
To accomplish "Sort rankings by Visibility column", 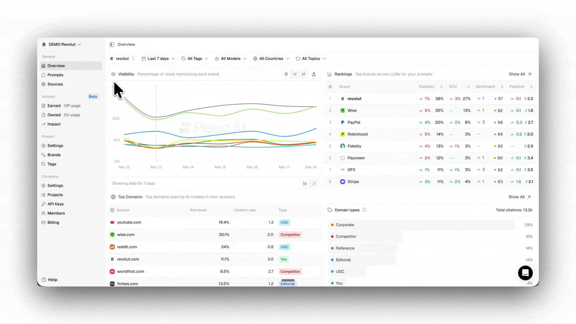I will pyautogui.click(x=430, y=87).
